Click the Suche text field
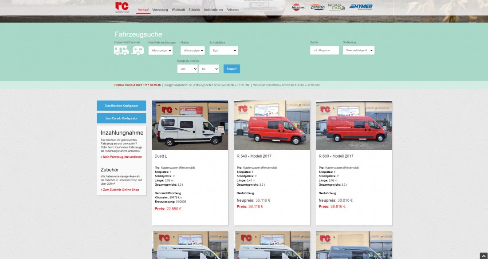The image size is (488, 259). click(324, 51)
